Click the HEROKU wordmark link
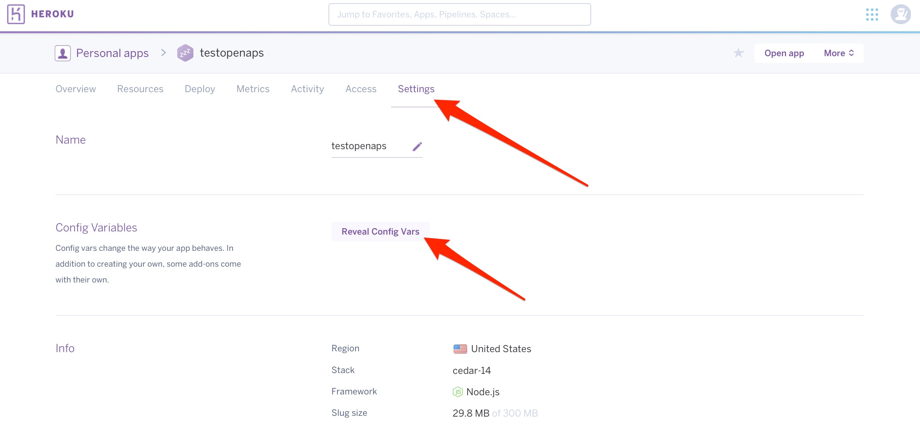Screen dimensions: 920x436 (x=52, y=14)
